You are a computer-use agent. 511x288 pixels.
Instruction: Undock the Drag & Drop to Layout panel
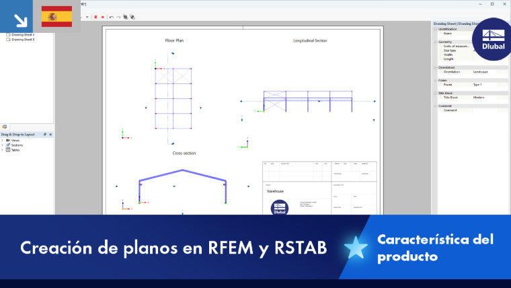45,135
